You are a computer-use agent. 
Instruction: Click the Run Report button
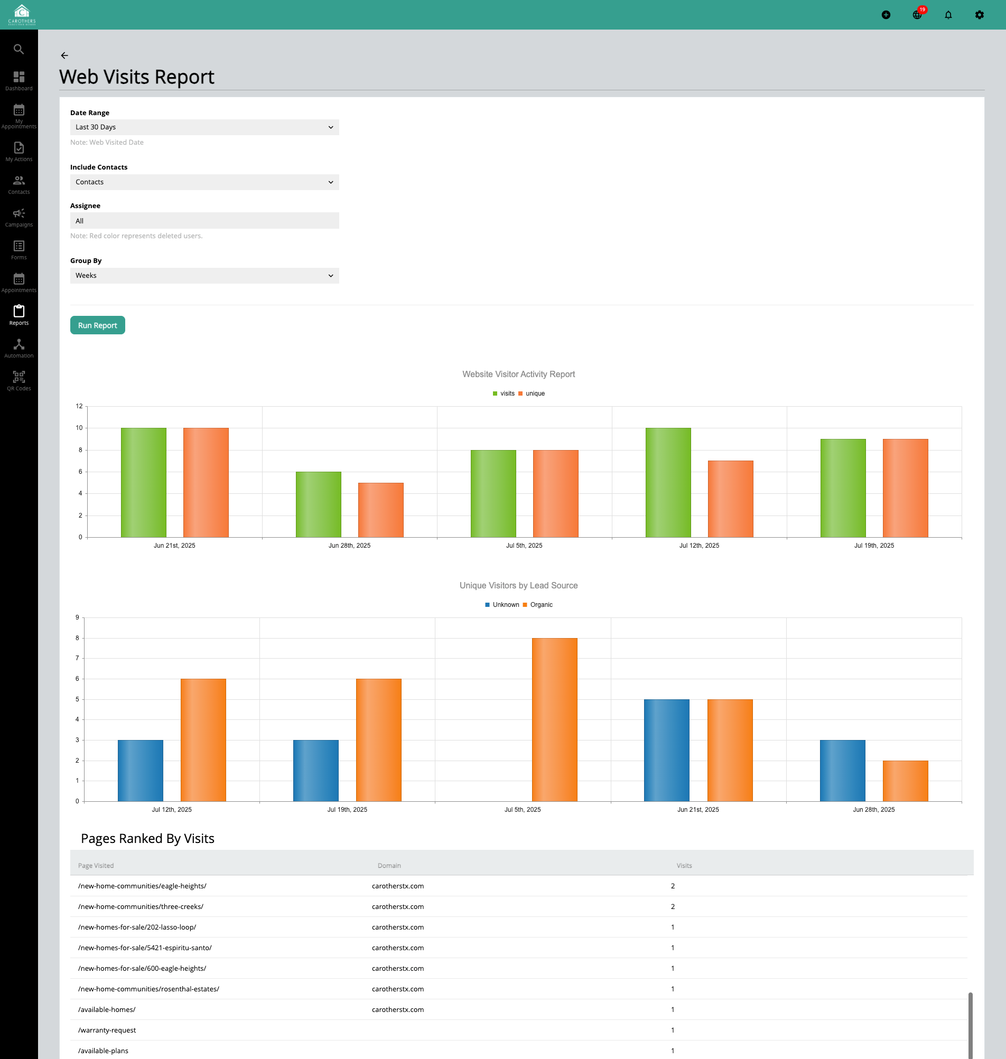click(98, 325)
